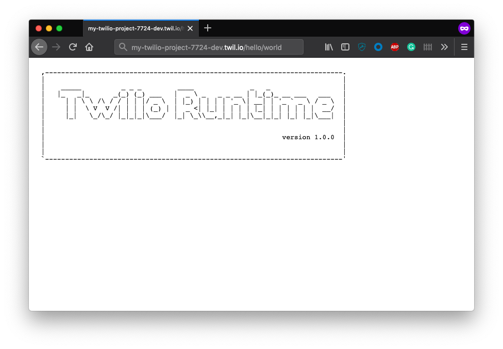The width and height of the screenshot is (503, 349).
Task: Open a new tab with the plus button
Action: point(208,28)
